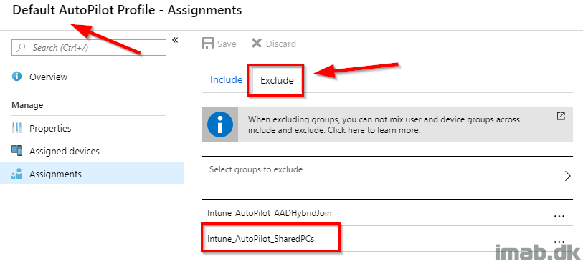Image resolution: width=583 pixels, height=261 pixels.
Task: Open the external link icon in info banner
Action: pyautogui.click(x=561, y=116)
